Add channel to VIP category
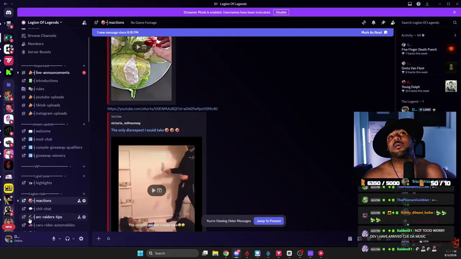 (x=84, y=166)
